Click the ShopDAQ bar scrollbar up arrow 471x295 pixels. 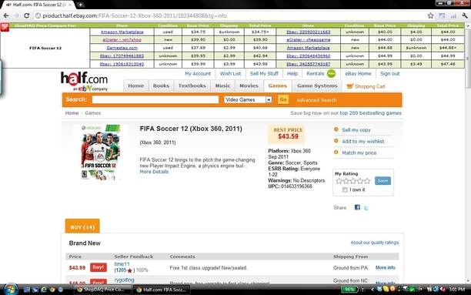pyautogui.click(x=468, y=26)
